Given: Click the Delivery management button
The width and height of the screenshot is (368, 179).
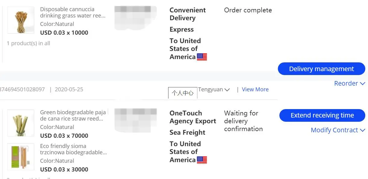Looking at the screenshot, I should 321,69.
